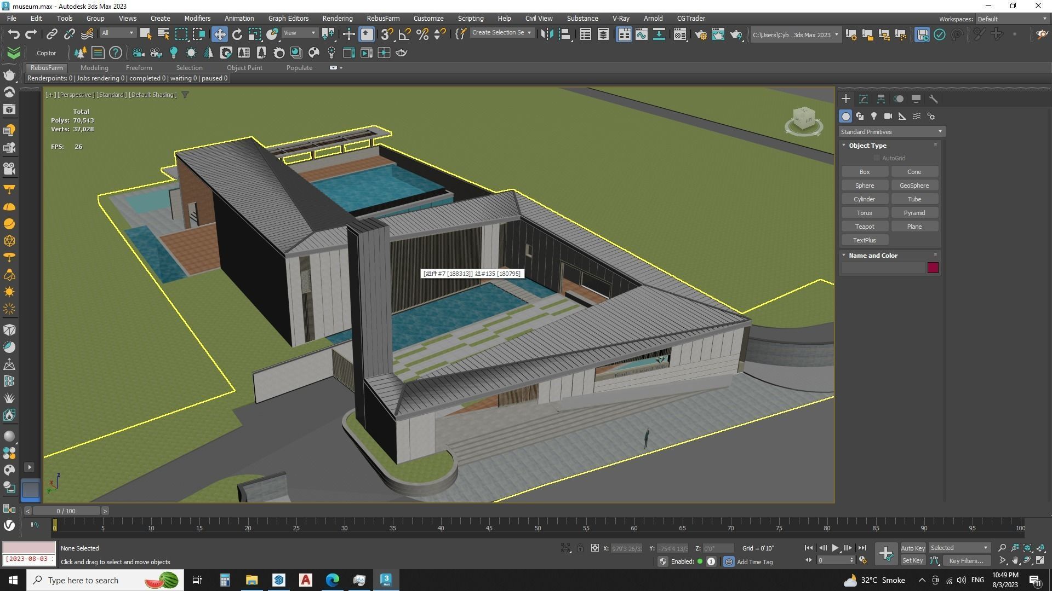Open Select by Name dialog
This screenshot has height=591, width=1052.
[163, 34]
